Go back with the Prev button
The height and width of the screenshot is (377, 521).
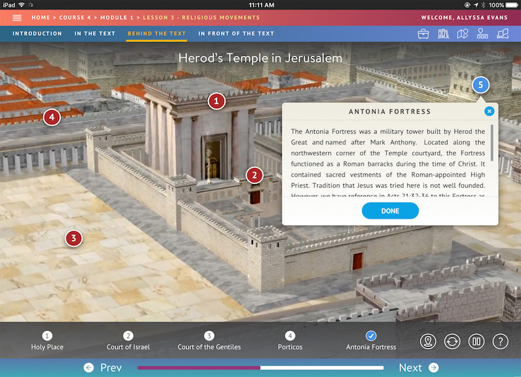(103, 368)
